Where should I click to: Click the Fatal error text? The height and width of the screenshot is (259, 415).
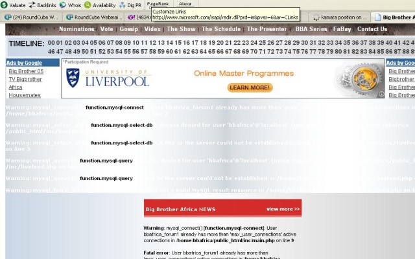click(157, 253)
